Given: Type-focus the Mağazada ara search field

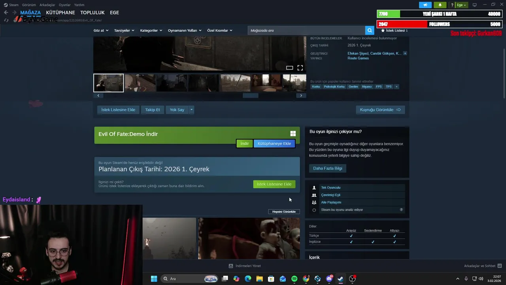Looking at the screenshot, I should pyautogui.click(x=306, y=30).
